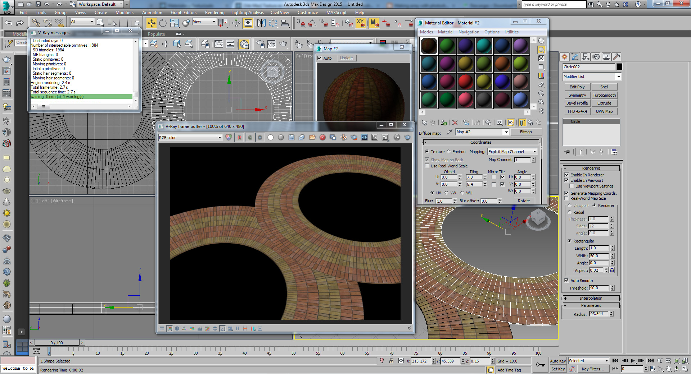The height and width of the screenshot is (374, 691).
Task: Click the 0 / 100 time slider
Action: [x=57, y=343]
